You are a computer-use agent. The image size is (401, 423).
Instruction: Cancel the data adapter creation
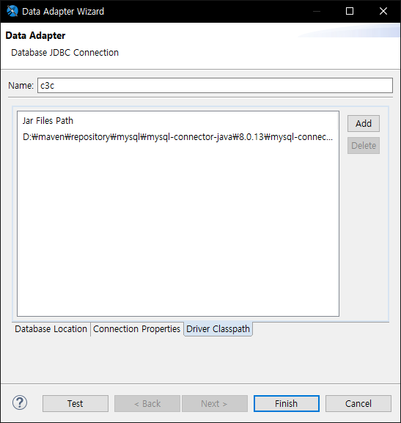[x=358, y=404]
